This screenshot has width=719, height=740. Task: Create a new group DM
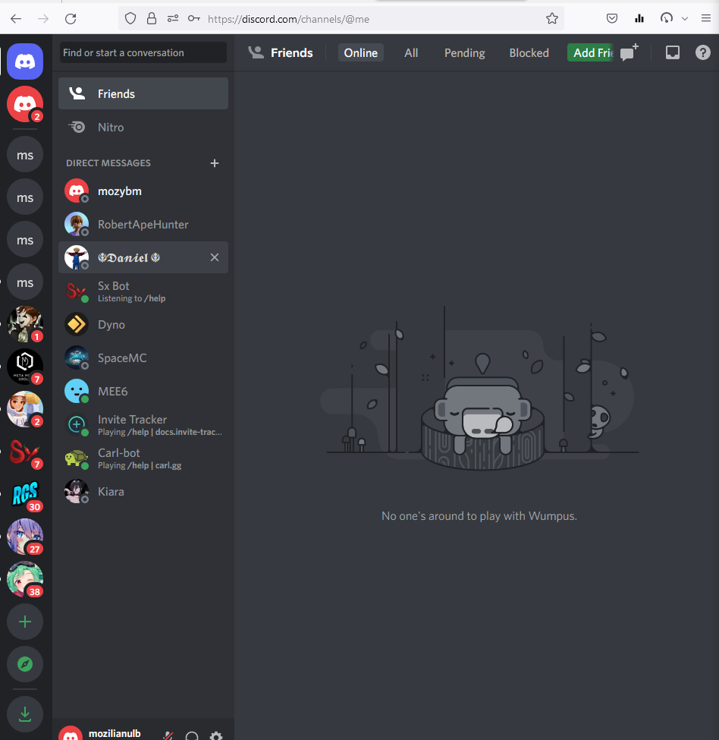point(628,52)
